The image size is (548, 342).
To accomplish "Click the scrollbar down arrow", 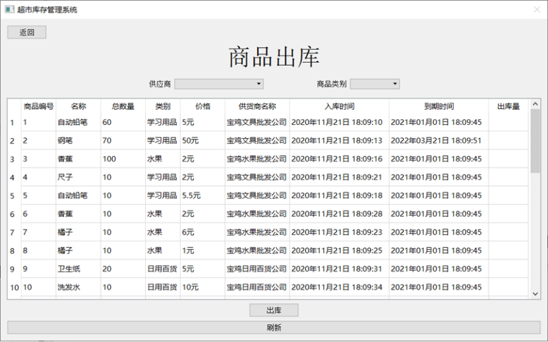I will (x=535, y=294).
